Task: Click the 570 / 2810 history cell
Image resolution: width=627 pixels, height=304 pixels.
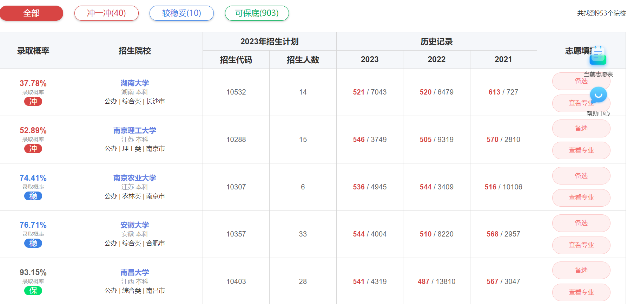Action: pyautogui.click(x=503, y=140)
